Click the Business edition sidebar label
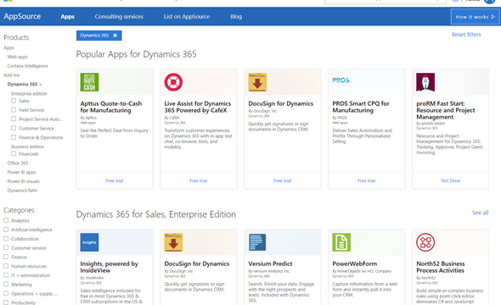 click(x=27, y=147)
